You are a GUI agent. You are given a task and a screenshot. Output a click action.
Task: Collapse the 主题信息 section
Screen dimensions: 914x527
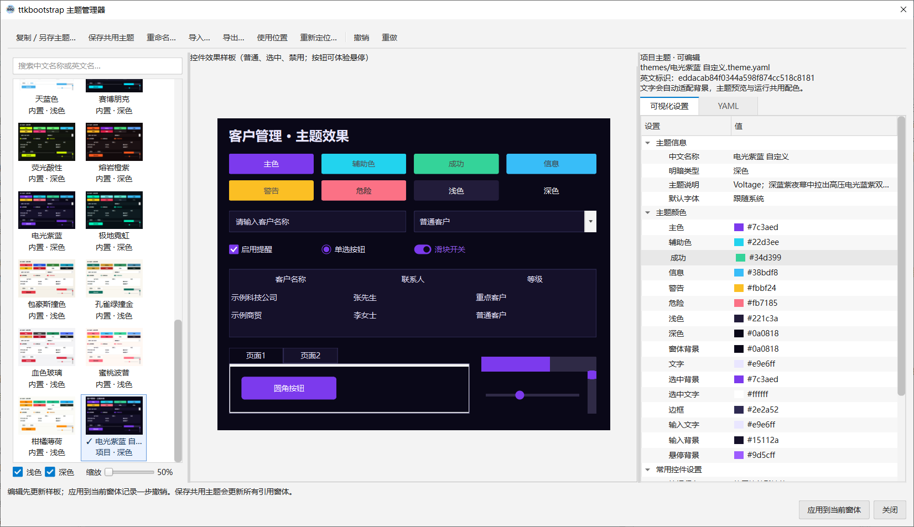pyautogui.click(x=648, y=143)
